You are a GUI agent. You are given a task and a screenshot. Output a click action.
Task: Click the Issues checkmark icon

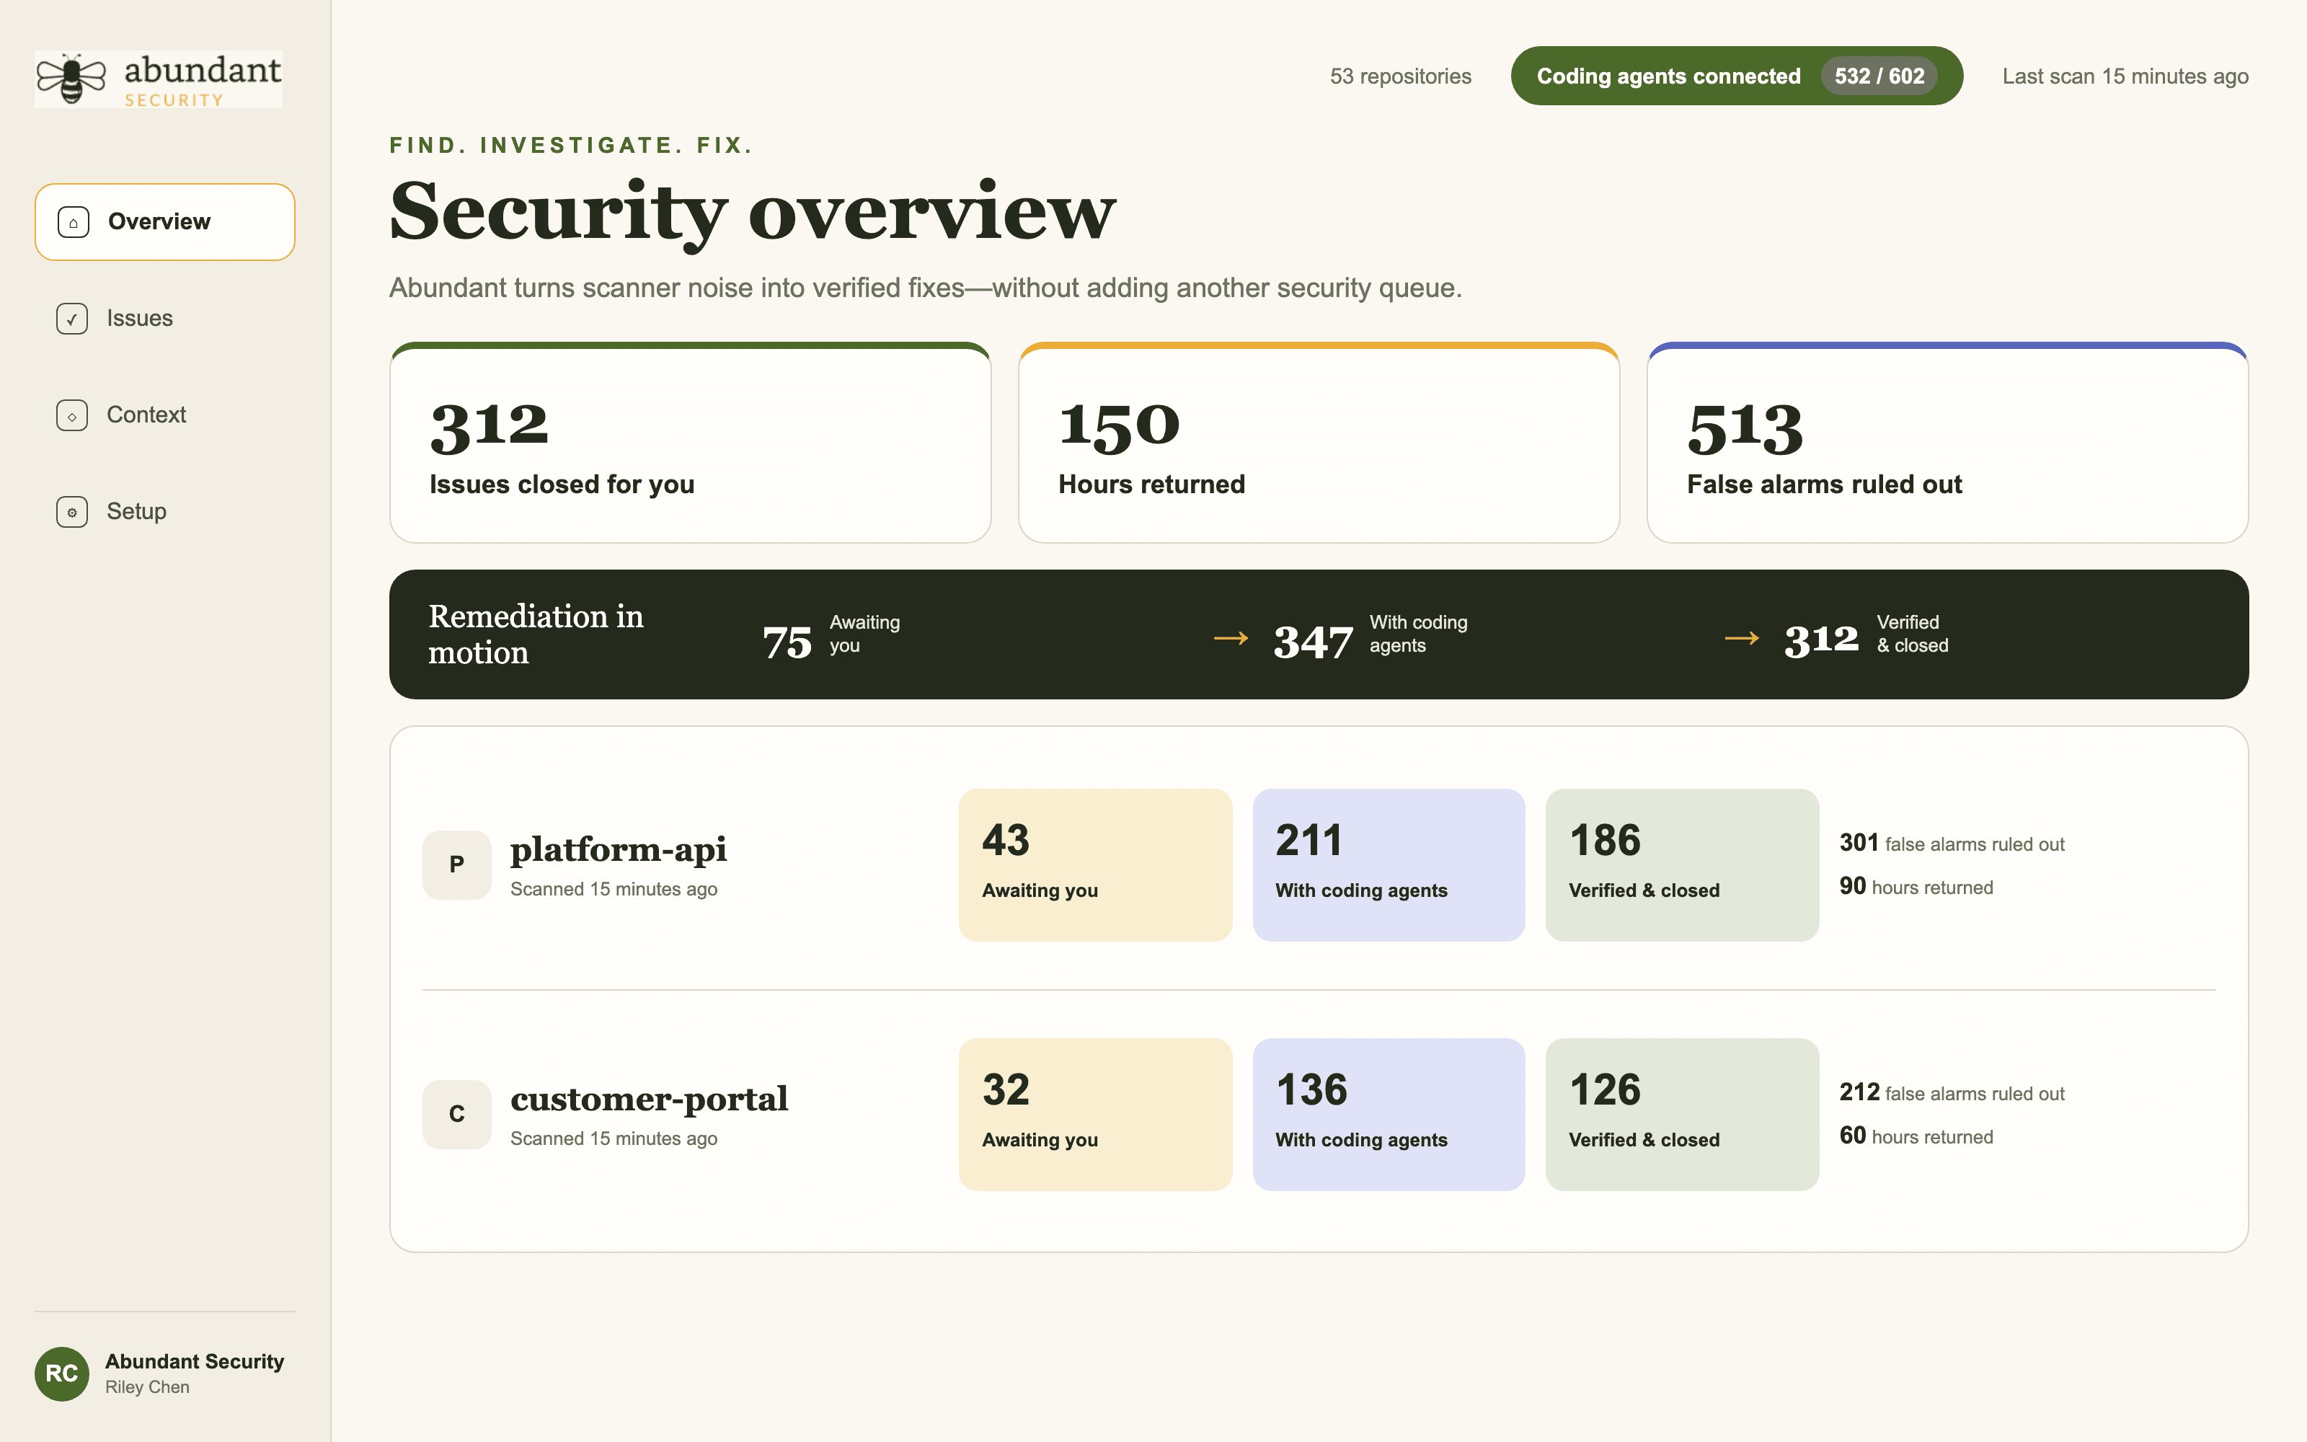[72, 319]
